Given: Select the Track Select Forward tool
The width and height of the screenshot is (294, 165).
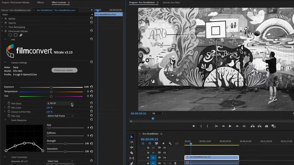Looking at the screenshot, I should click(x=132, y=142).
